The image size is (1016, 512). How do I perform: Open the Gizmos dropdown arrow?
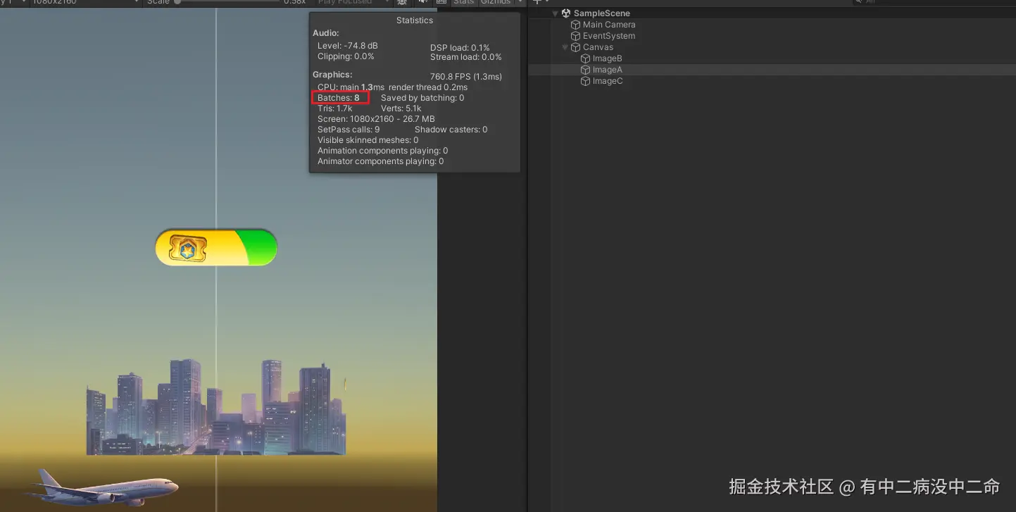pyautogui.click(x=521, y=2)
